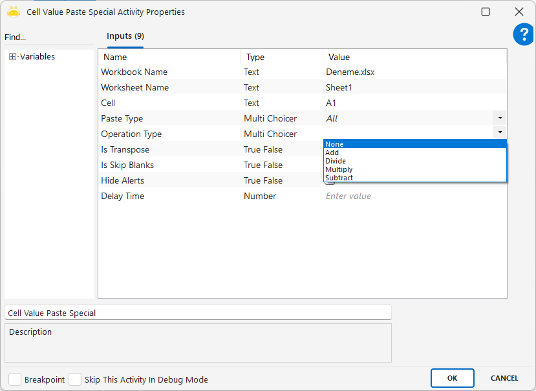Click the CANCEL button
Screen dimensions: 536x391
point(504,378)
